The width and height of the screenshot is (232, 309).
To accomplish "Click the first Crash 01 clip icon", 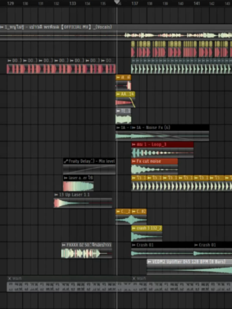I will coord(134,245).
